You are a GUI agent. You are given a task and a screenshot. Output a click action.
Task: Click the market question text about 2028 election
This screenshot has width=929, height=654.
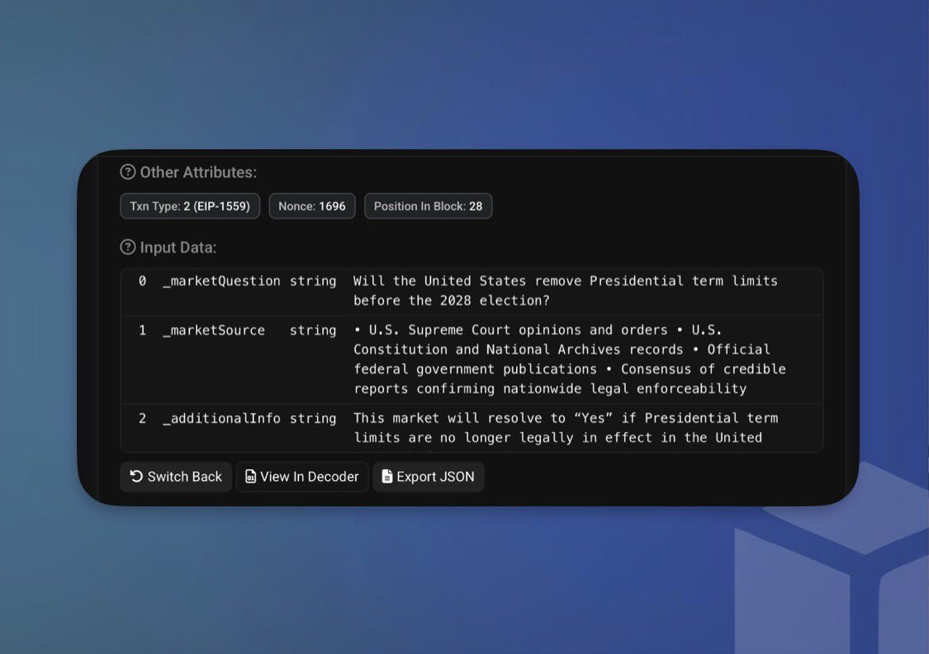coord(565,290)
